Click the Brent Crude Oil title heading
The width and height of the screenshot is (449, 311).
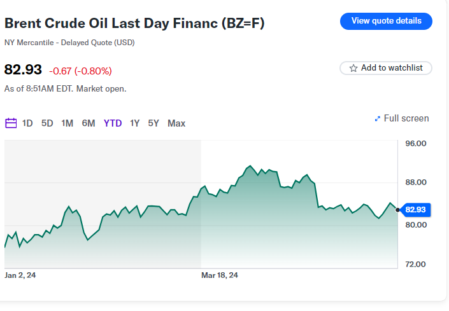134,24
